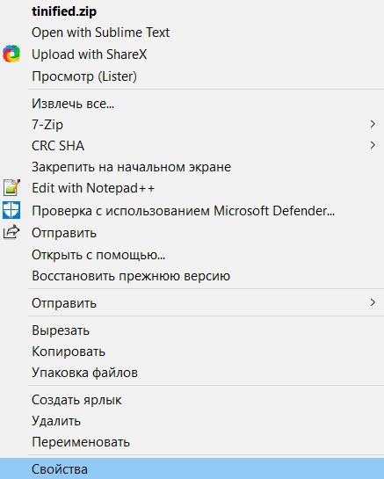The image size is (384, 479).
Task: Open Свойства highlighted entry
Action: click(x=192, y=468)
